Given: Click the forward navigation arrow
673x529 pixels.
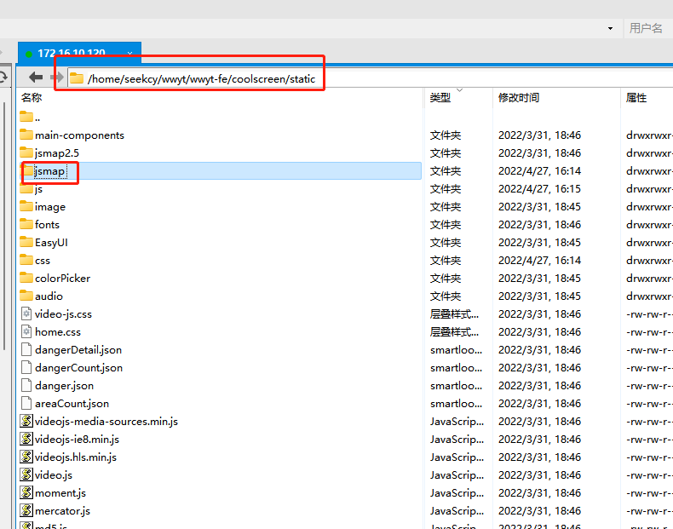Looking at the screenshot, I should tap(57, 78).
